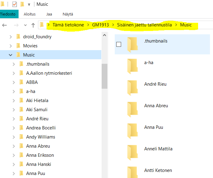Select Anna Abreu in navigation tree
The width and height of the screenshot is (213, 178).
[38, 146]
